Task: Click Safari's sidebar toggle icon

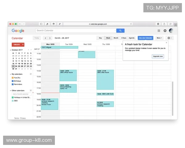Action: (x=41, y=24)
